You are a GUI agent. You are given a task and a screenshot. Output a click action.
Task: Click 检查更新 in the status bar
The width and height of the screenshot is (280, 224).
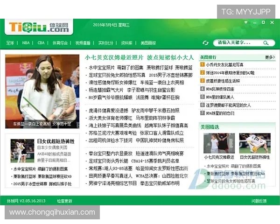point(64,201)
